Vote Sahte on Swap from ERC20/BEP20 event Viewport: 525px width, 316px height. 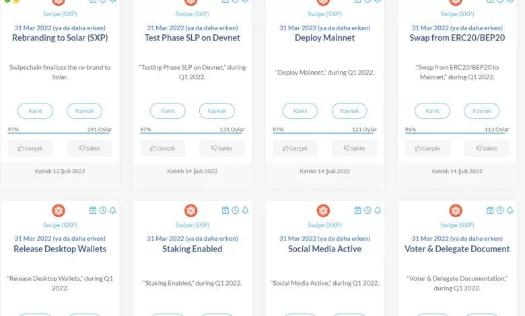pyautogui.click(x=487, y=149)
